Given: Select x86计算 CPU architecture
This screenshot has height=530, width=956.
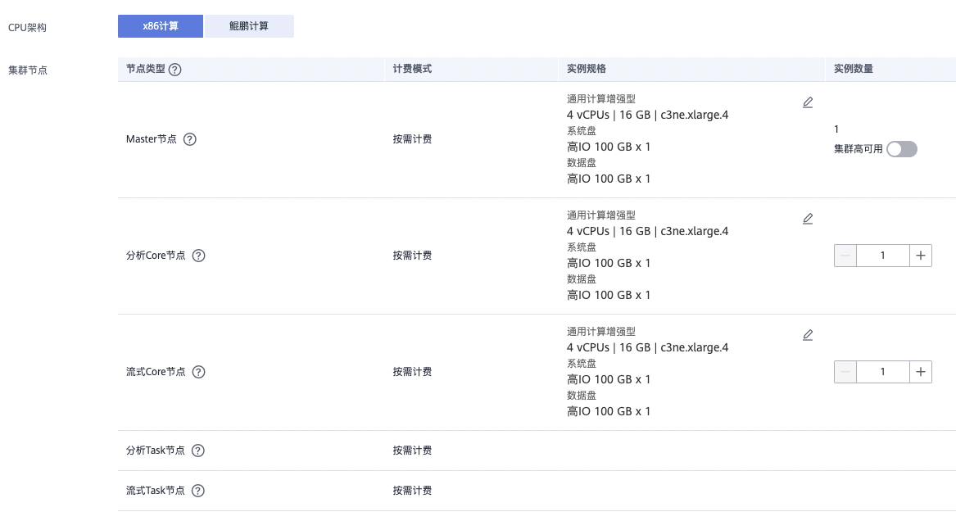Looking at the screenshot, I should (161, 26).
